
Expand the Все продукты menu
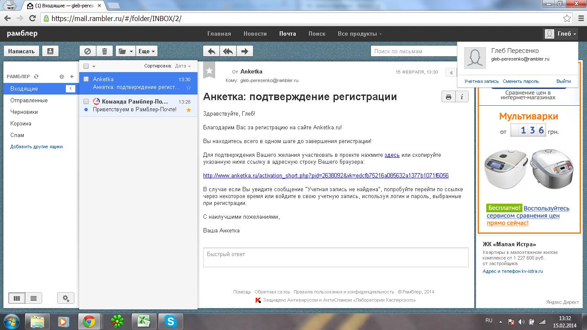(x=360, y=34)
